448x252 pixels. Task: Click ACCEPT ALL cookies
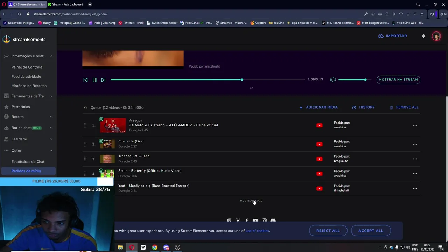tap(371, 231)
